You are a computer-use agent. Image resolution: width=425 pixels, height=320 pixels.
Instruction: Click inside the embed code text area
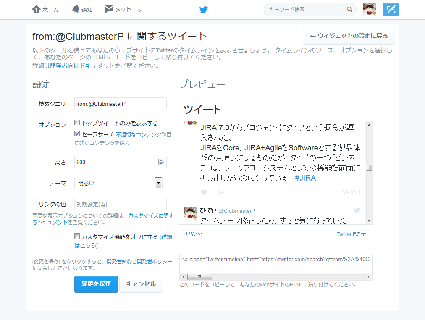pos(275,263)
